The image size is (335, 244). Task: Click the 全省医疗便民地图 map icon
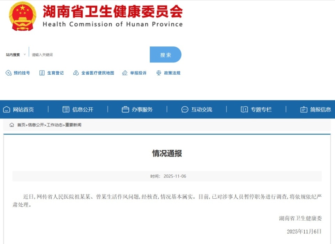[x=75, y=73]
